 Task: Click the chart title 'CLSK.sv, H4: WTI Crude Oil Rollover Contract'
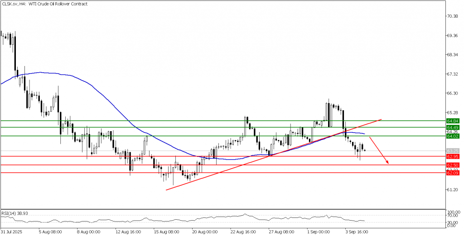44,4
